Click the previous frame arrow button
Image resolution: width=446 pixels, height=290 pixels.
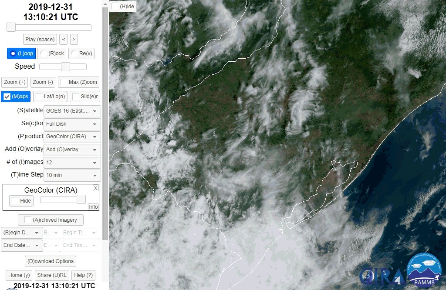click(x=64, y=39)
